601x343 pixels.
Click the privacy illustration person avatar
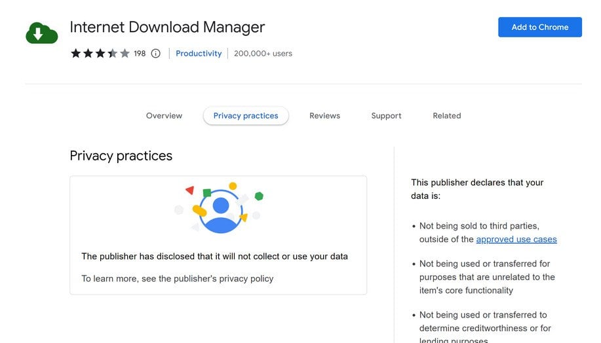coord(221,211)
